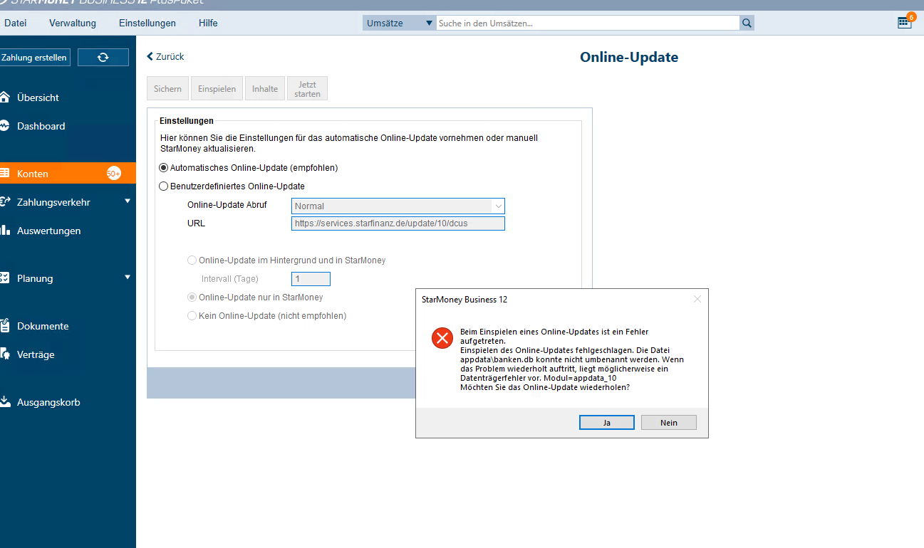Open the Hilfe menu
The height and width of the screenshot is (548, 924).
(x=208, y=23)
